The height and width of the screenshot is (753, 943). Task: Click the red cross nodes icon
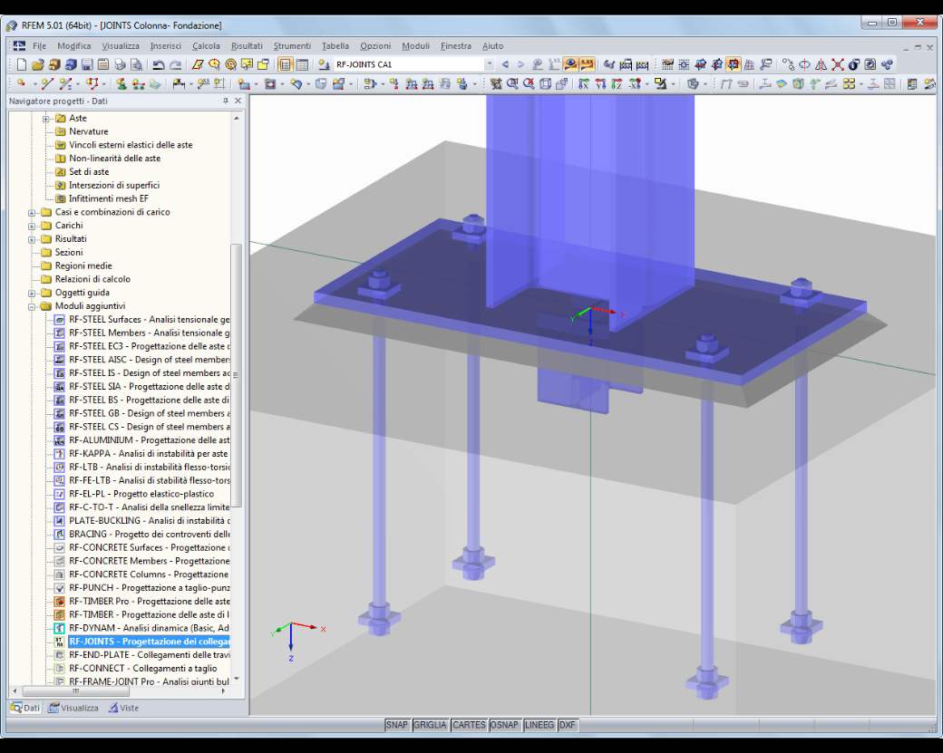837,64
